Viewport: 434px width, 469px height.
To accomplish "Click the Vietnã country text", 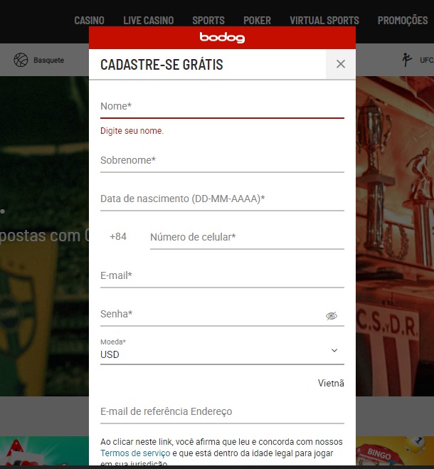I will [x=331, y=383].
